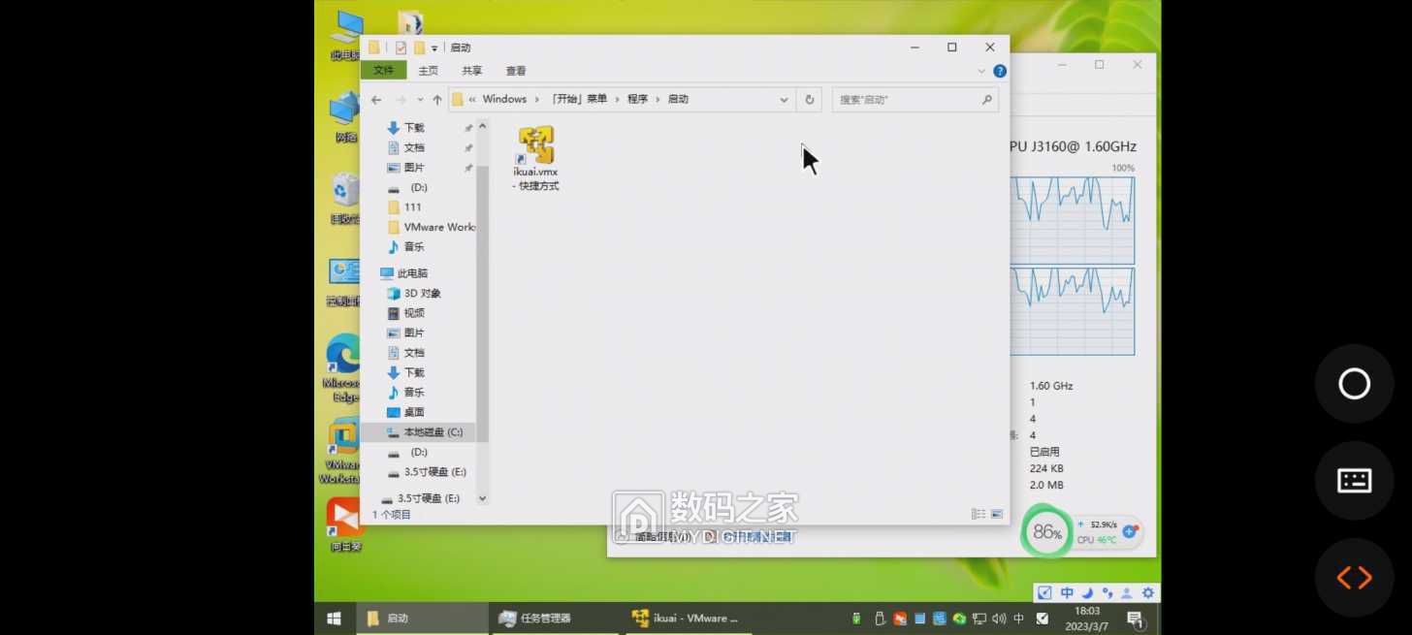
Task: Switch to 启动 taskbar window
Action: pos(422,619)
